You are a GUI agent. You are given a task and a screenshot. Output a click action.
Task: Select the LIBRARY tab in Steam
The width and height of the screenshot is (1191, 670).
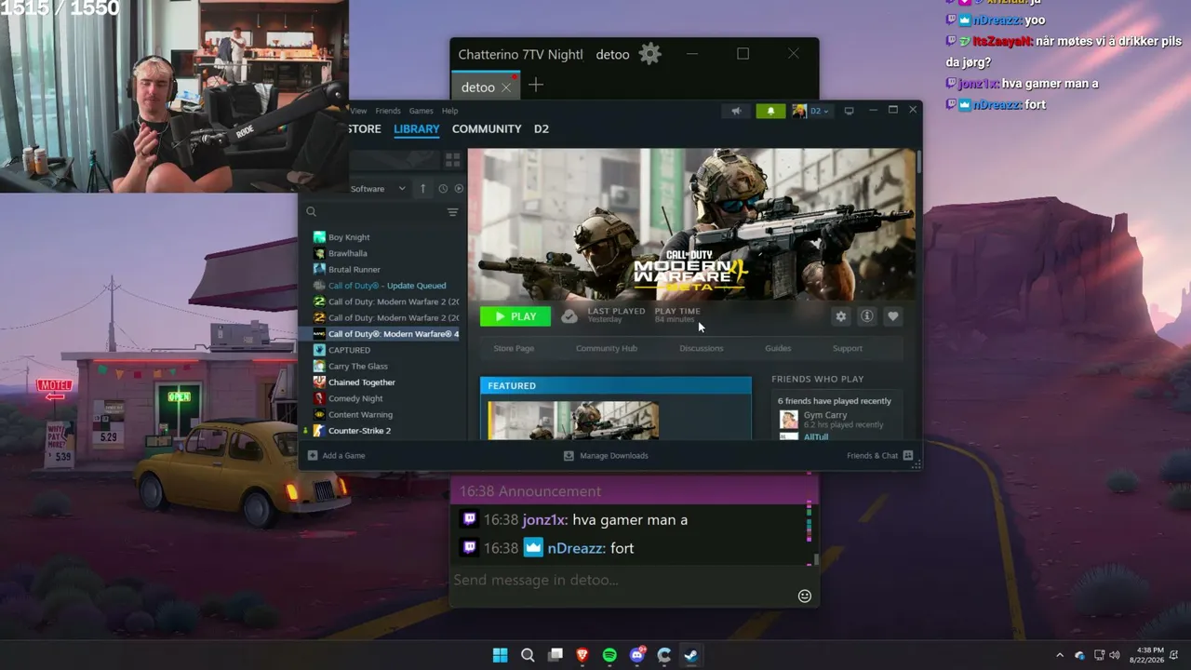(416, 129)
